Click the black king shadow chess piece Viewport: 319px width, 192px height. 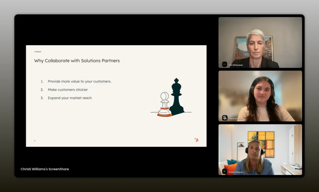click(x=177, y=97)
